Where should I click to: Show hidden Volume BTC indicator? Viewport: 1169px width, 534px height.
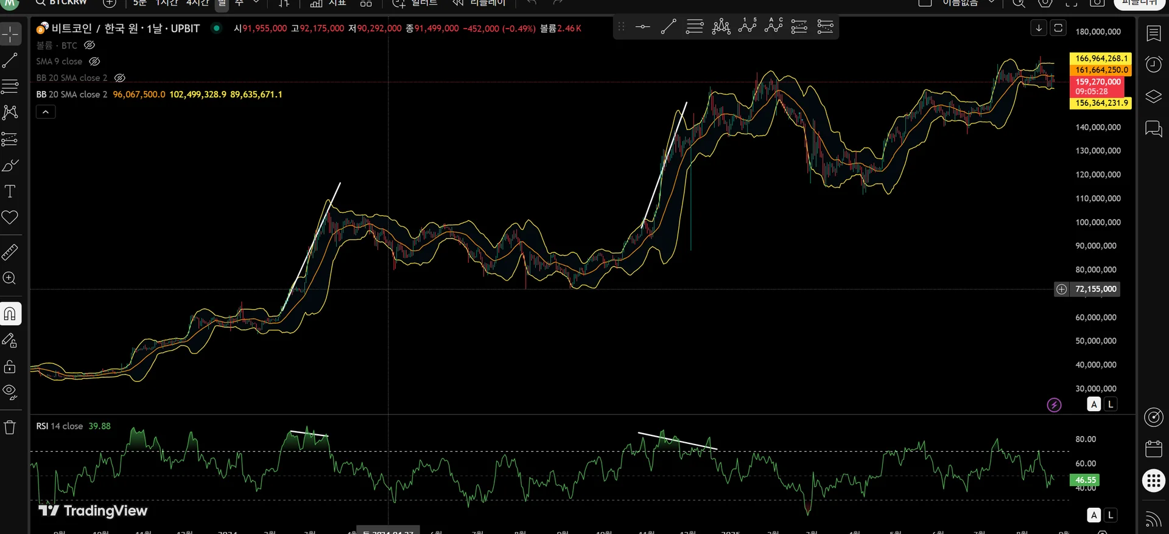tap(90, 45)
